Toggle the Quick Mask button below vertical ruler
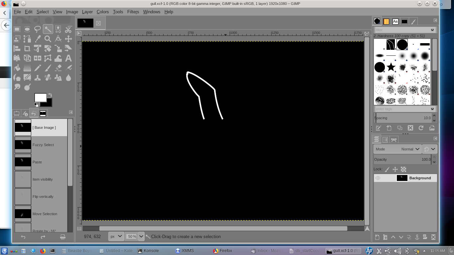Image resolution: width=454 pixels, height=255 pixels. [x=79, y=228]
